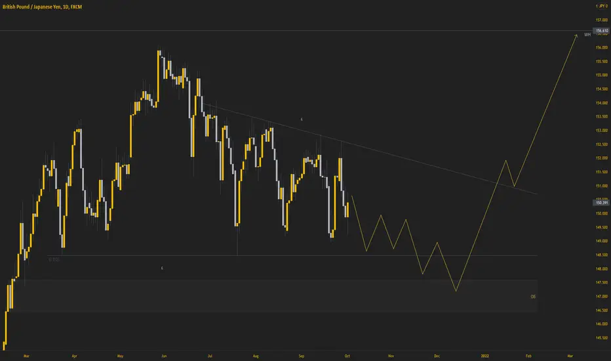The image size is (611, 361).
Task: Click the 2022 label on the time axis
Action: [x=483, y=354]
